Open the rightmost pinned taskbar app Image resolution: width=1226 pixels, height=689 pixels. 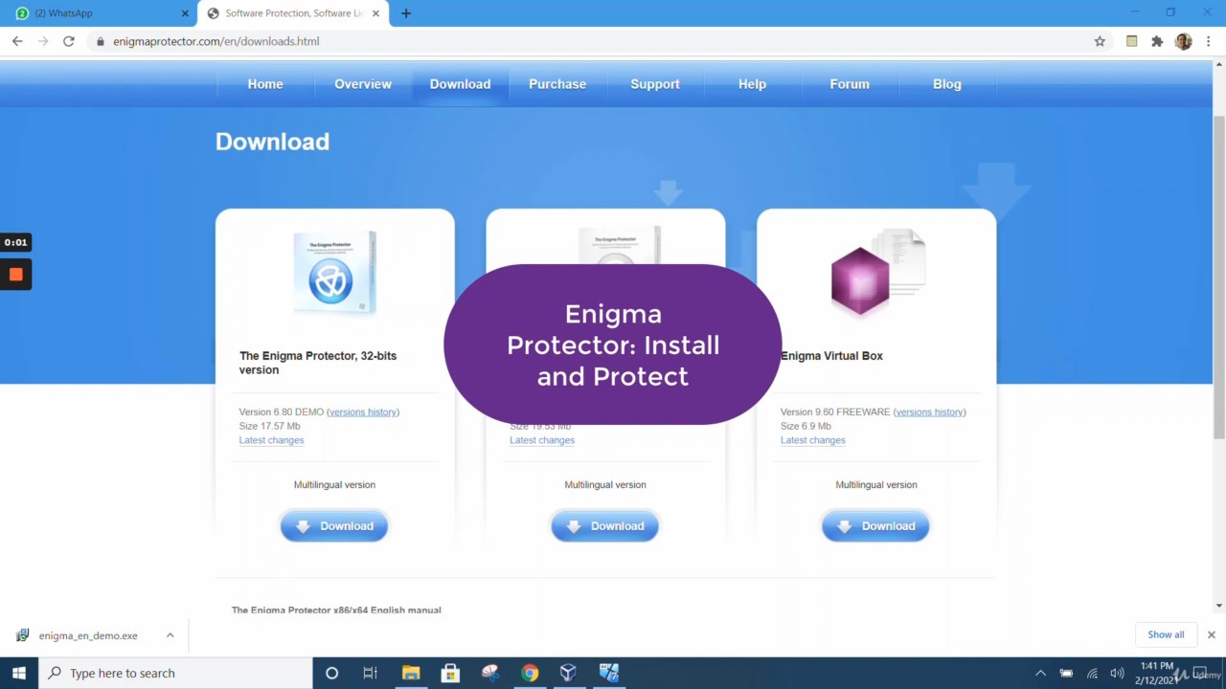[608, 673]
